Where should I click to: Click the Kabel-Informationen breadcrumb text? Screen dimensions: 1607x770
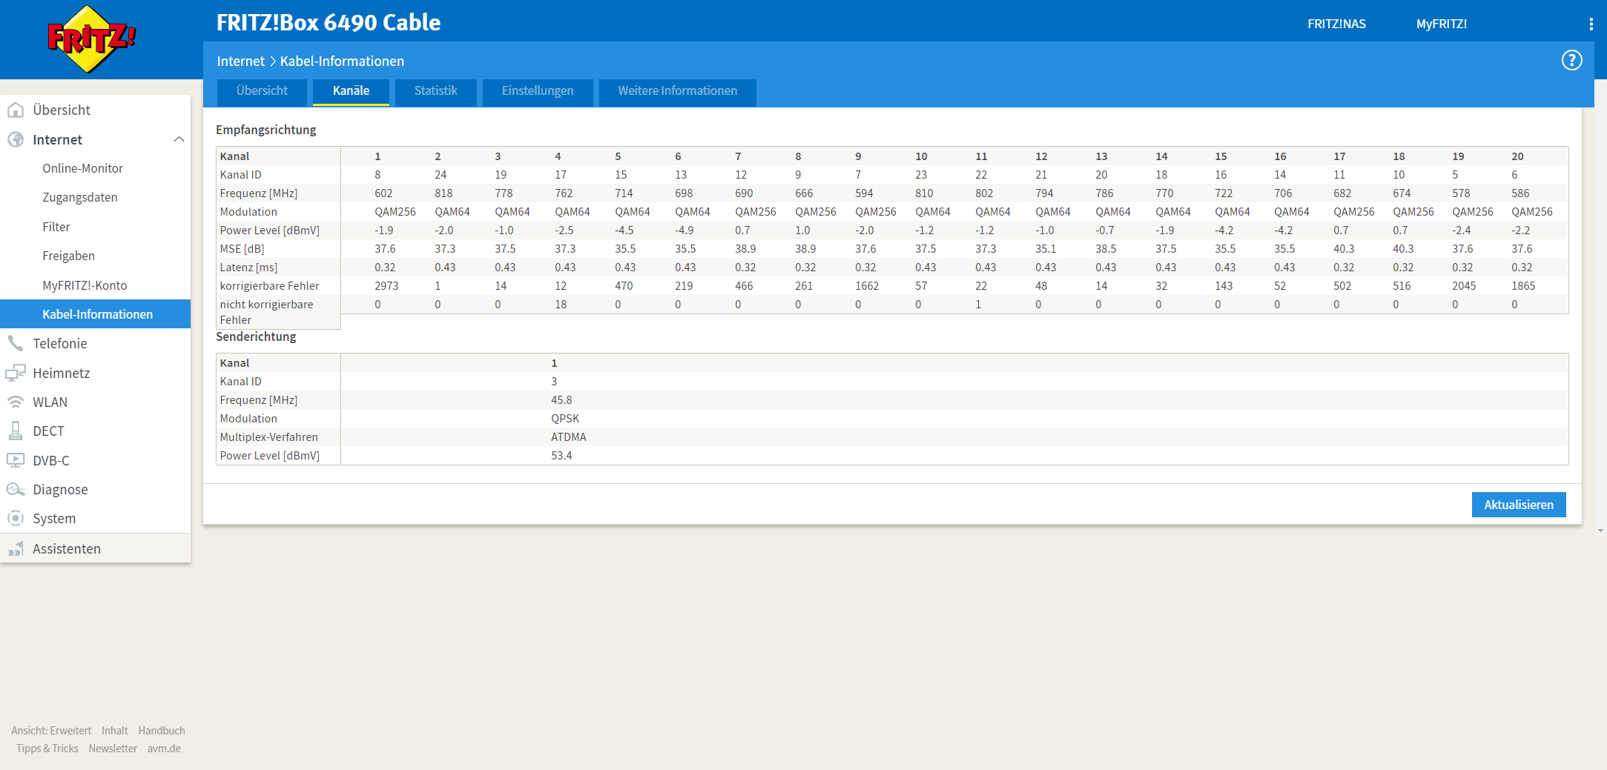(342, 62)
